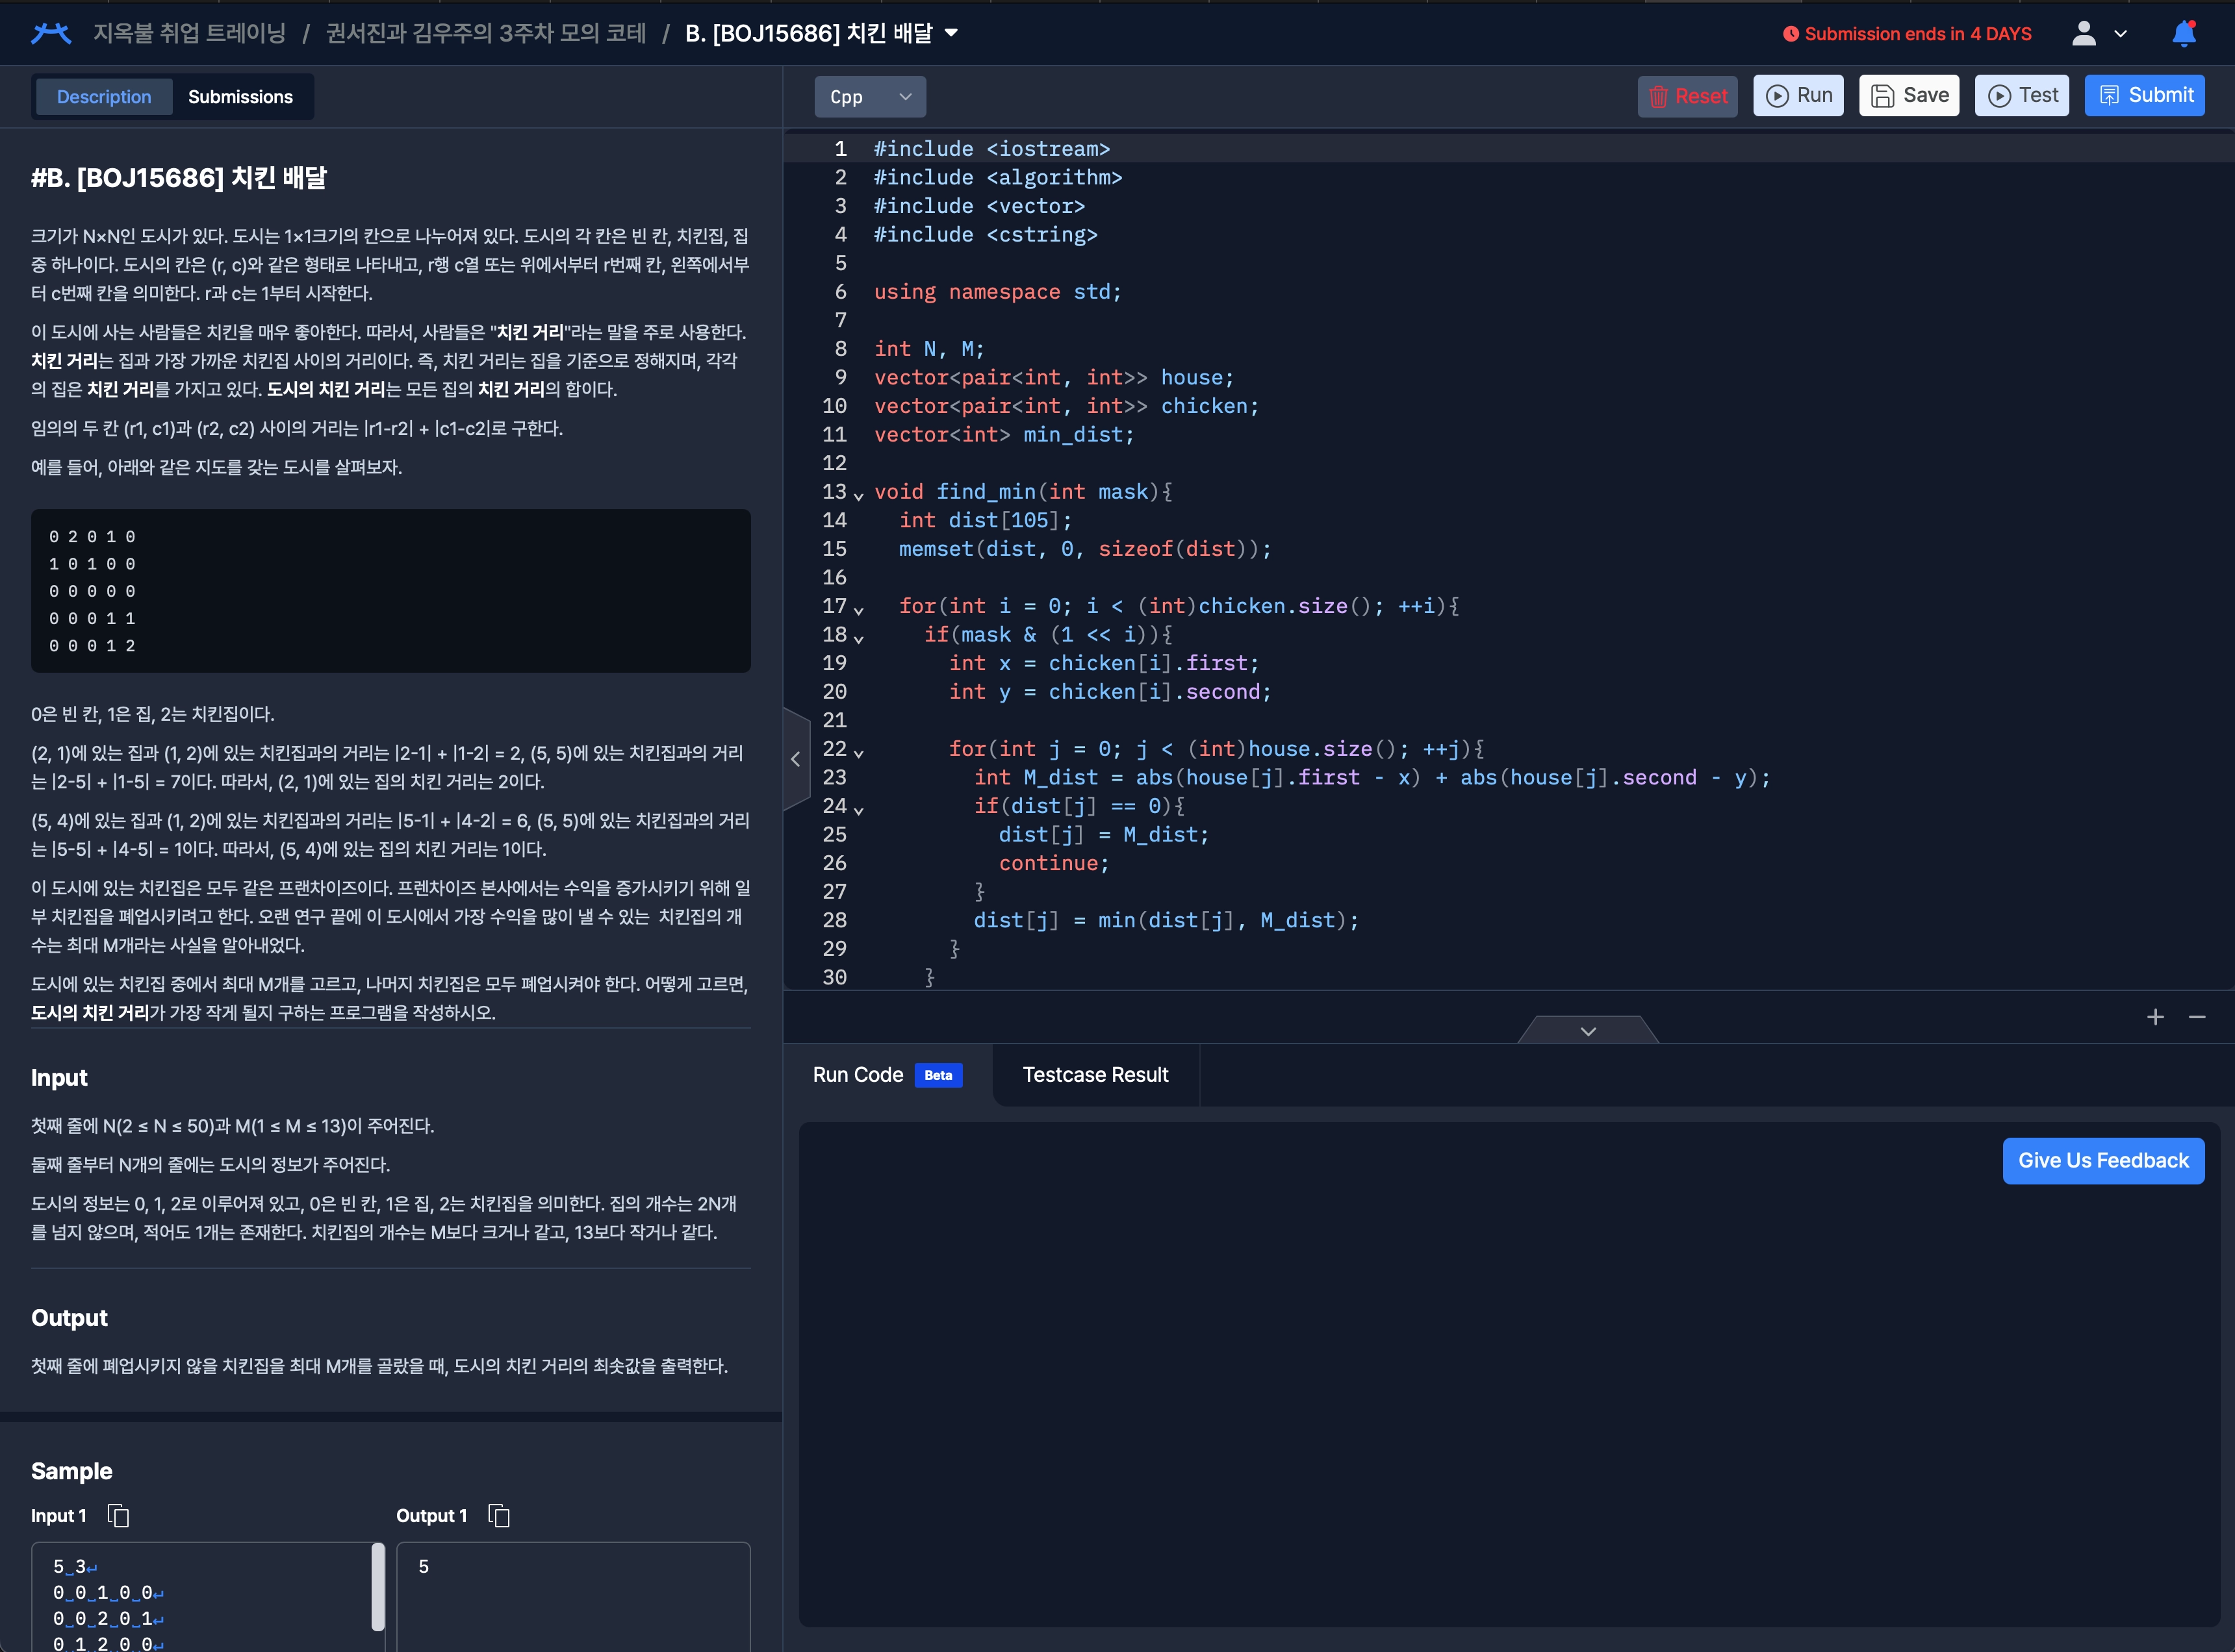Image resolution: width=2235 pixels, height=1652 pixels.
Task: Click the B. [BOJ15686] 치킨 배달 breadcrumb title
Action: [x=808, y=34]
